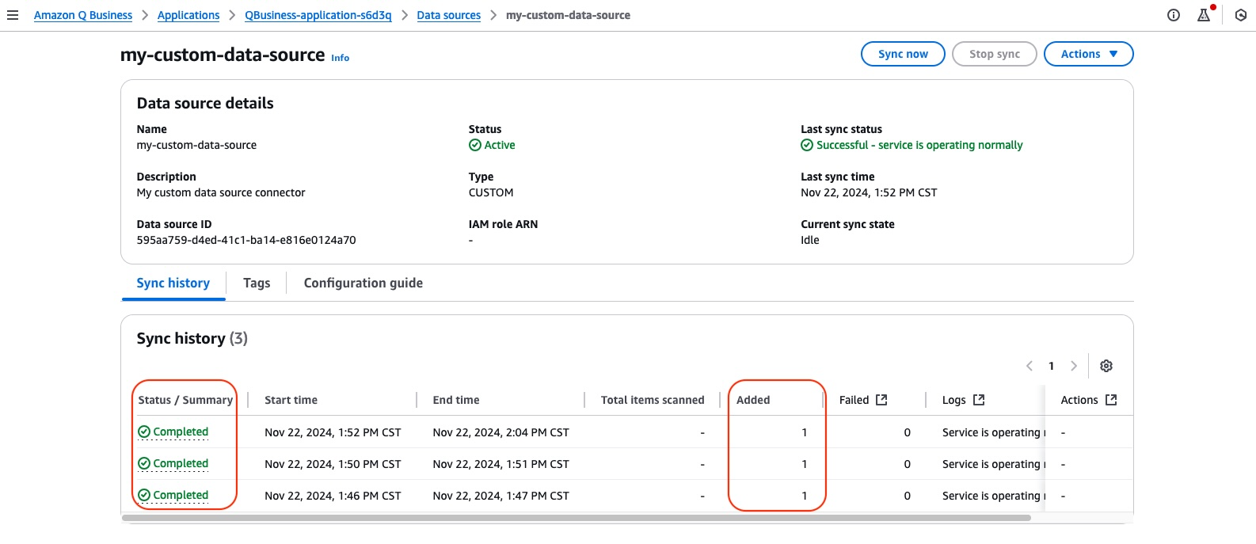Click start time Nov 22, 2024, 1:46 PM CST

click(x=333, y=496)
